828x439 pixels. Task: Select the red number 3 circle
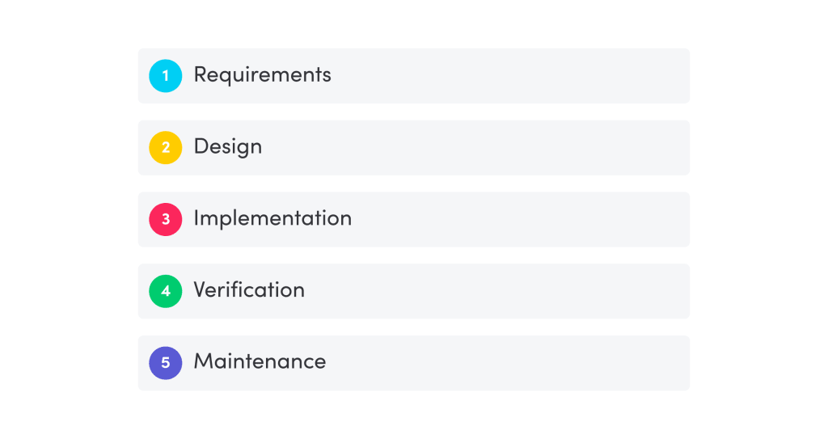[166, 219]
